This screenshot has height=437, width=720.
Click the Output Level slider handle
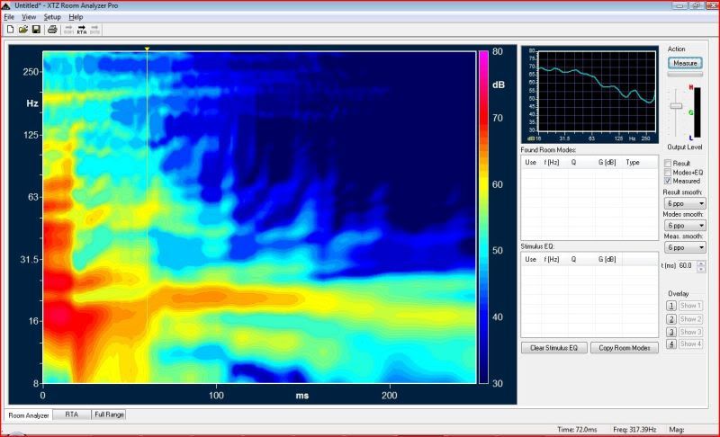click(x=675, y=106)
